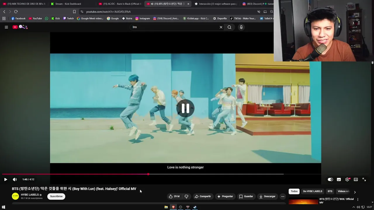Switch to the MIX TECHNO DE ORO tab
The height and width of the screenshot is (210, 374).
(x=24, y=4)
